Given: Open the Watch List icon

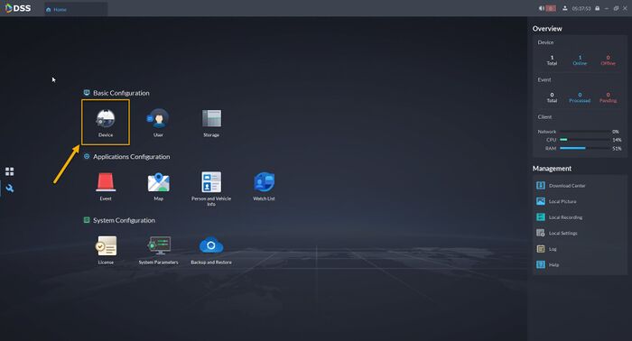Looking at the screenshot, I should click(264, 182).
